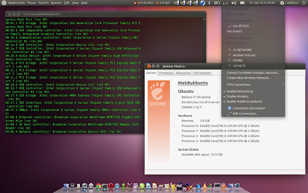Open the guitar music player icon in dock

coord(192,186)
